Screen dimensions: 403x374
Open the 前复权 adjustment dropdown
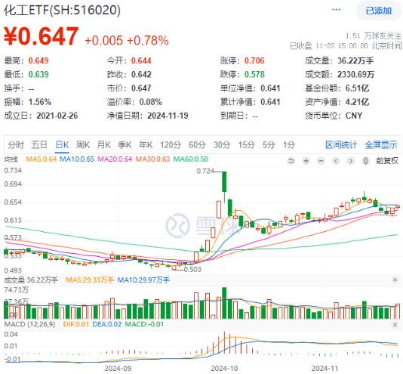[387, 161]
